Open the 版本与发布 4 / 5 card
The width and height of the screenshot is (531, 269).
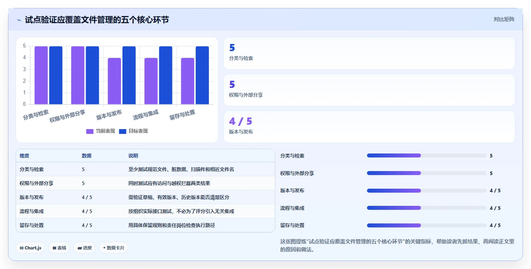[369, 127]
